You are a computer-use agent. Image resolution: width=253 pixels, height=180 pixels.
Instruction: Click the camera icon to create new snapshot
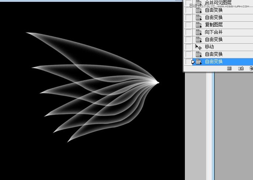coord(241,68)
